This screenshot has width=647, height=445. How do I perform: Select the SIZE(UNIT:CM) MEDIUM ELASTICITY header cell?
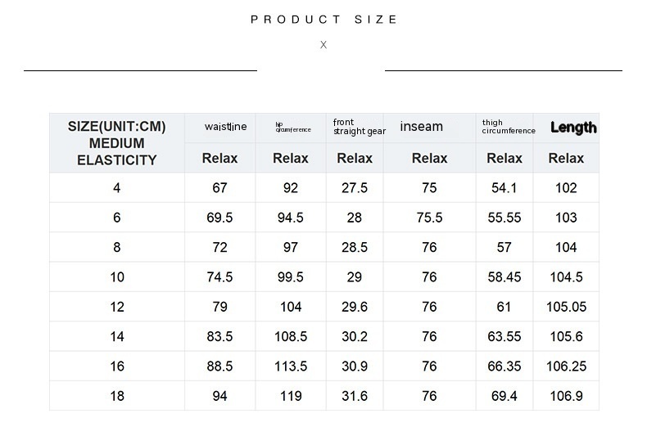point(117,143)
